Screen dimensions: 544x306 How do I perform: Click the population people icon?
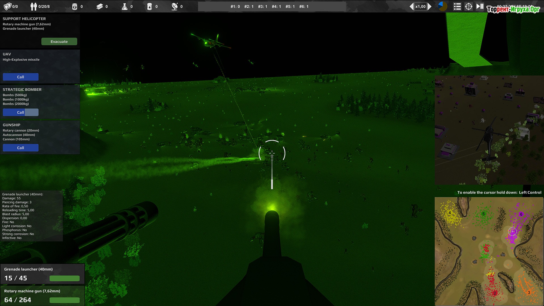34,6
